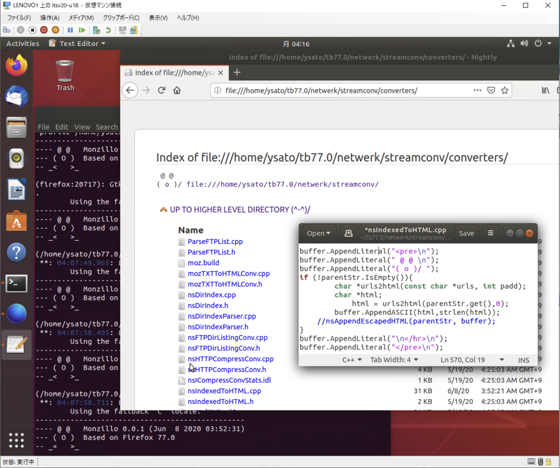Image resolution: width=560 pixels, height=468 pixels.
Task: Launch Thunderbird from the dock
Action: pyautogui.click(x=16, y=97)
